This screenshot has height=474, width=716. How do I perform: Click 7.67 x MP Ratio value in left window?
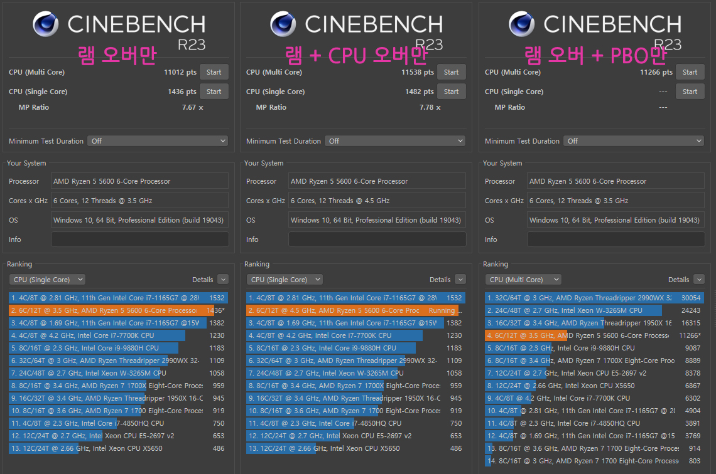(192, 107)
